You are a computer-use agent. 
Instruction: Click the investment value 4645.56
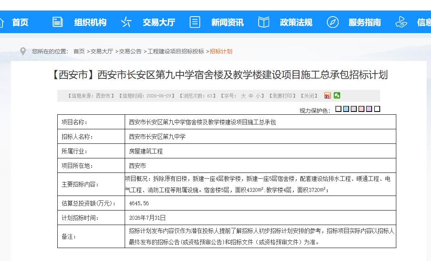pos(139,204)
